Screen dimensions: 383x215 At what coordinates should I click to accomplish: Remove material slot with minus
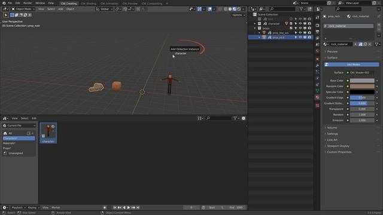[x=379, y=29]
